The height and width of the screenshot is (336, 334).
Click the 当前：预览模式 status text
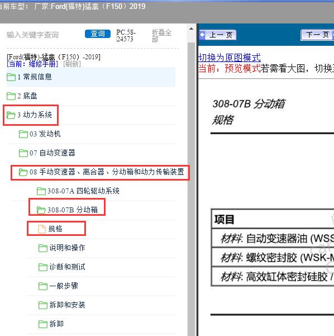230,69
